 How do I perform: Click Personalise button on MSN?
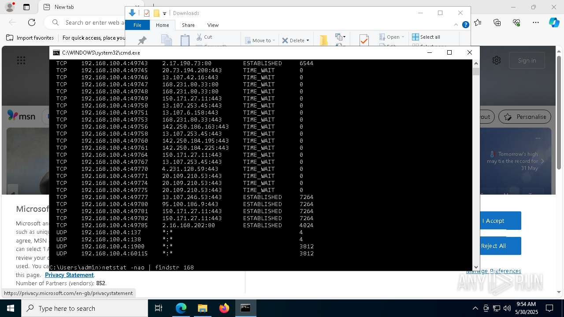click(x=525, y=117)
